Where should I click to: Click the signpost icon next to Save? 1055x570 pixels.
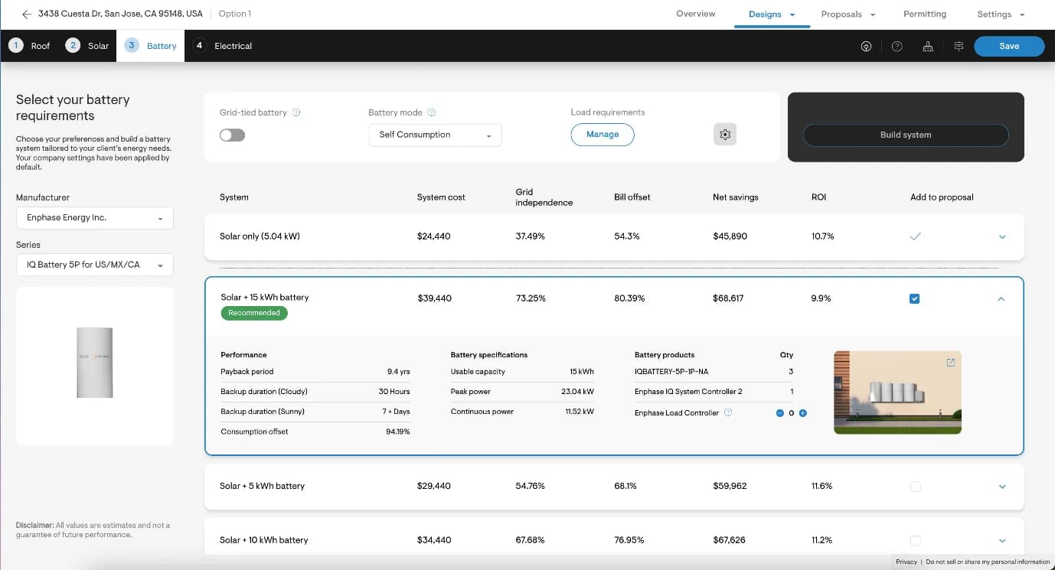coord(959,46)
